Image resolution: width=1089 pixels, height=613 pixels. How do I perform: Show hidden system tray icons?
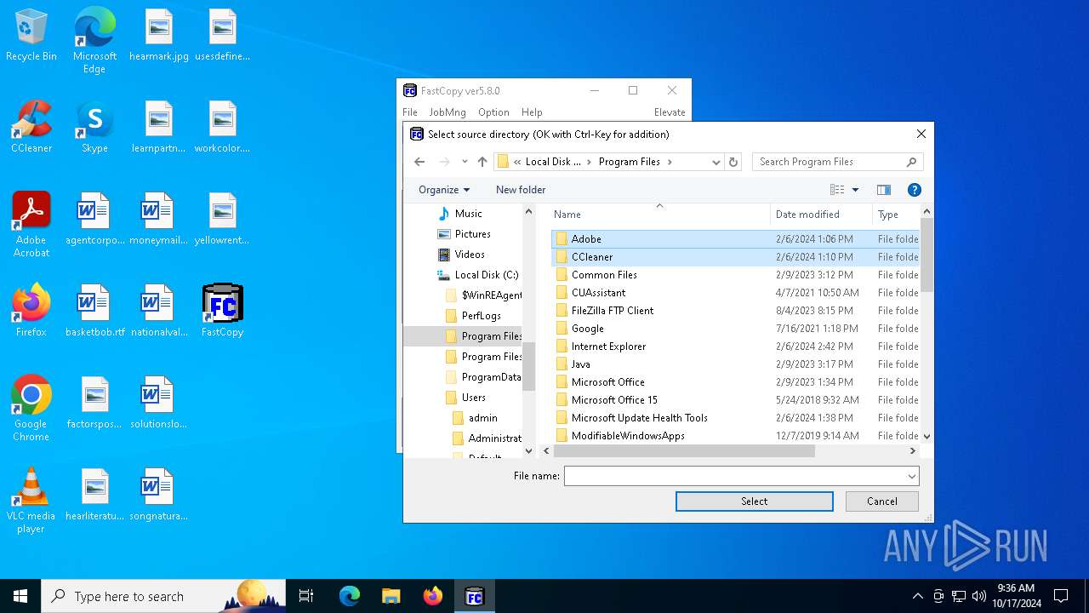(x=917, y=596)
